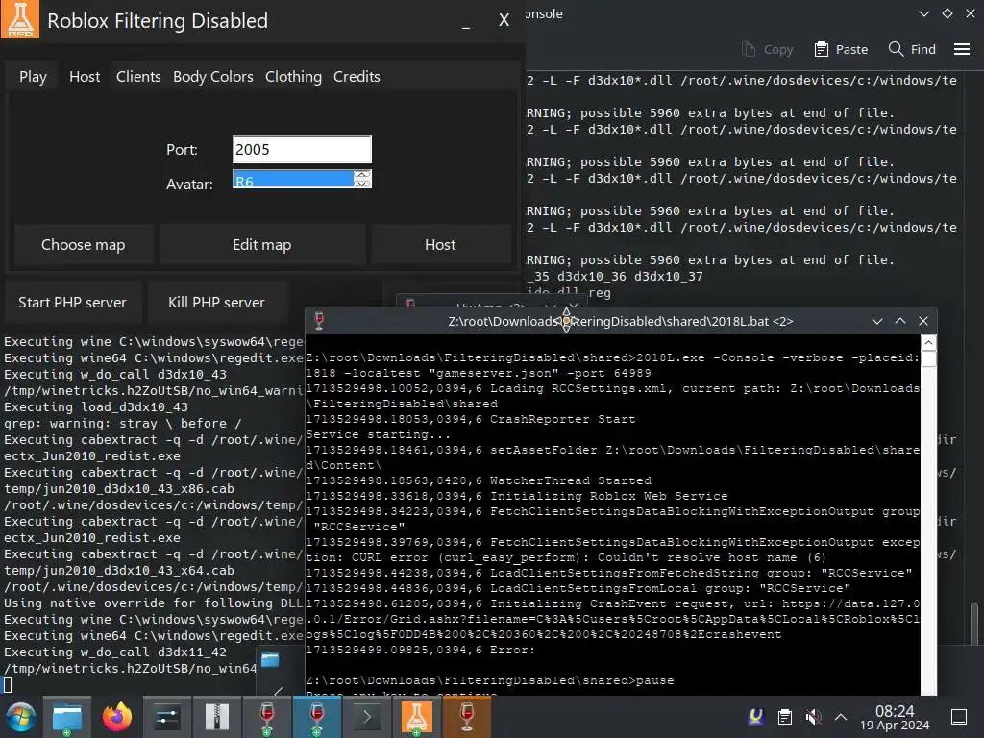Click the orange flask taskbar icon

coord(417,717)
